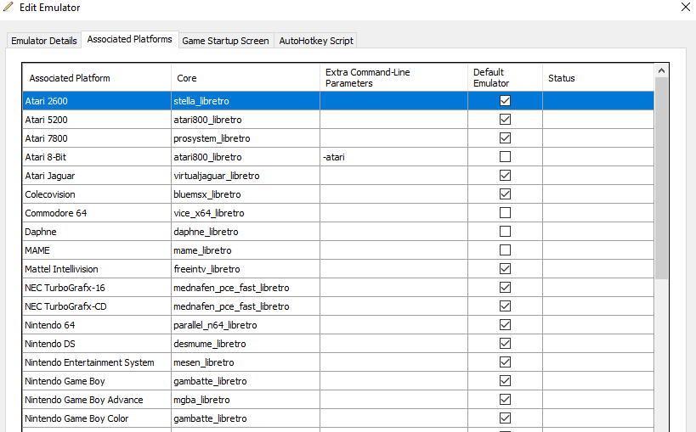Image resolution: width=696 pixels, height=432 pixels.
Task: Edit the mesen_libretro core cell
Action: click(x=246, y=362)
